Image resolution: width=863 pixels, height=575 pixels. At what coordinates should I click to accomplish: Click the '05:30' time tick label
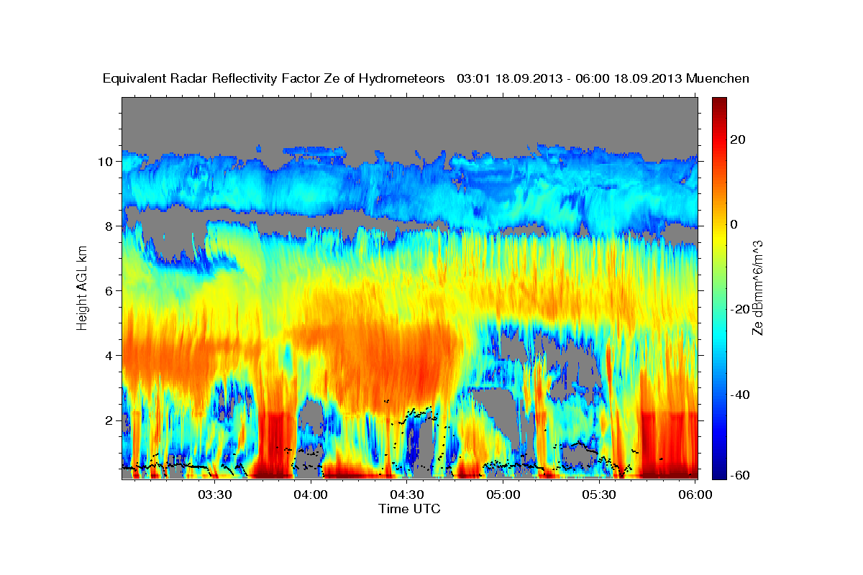pos(599,494)
